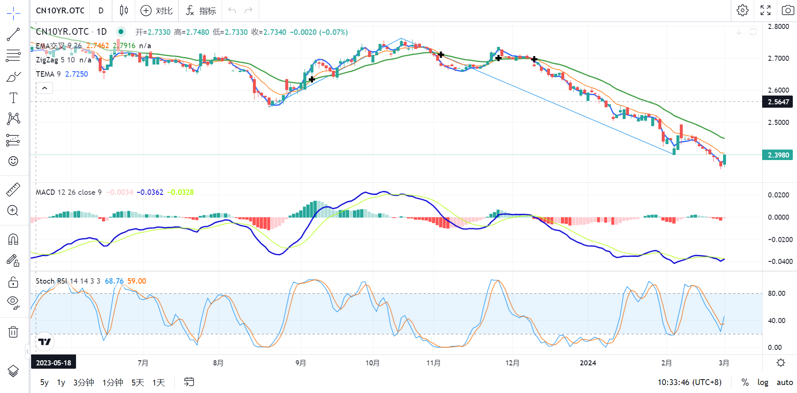Click the ZigZag 5 10 indicator legend
Image resolution: width=797 pixels, height=393 pixels.
(55, 60)
